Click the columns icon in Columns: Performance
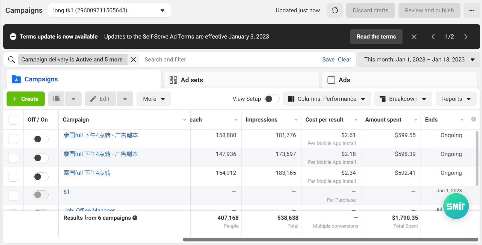The height and width of the screenshot is (245, 482). click(291, 99)
